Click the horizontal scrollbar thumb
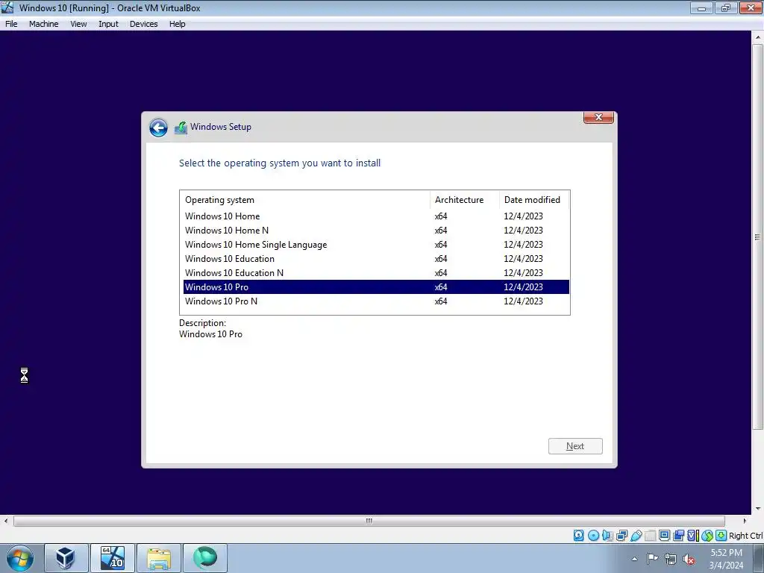764x573 pixels. (x=369, y=521)
